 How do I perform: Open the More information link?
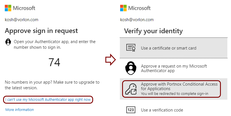coord(20,110)
